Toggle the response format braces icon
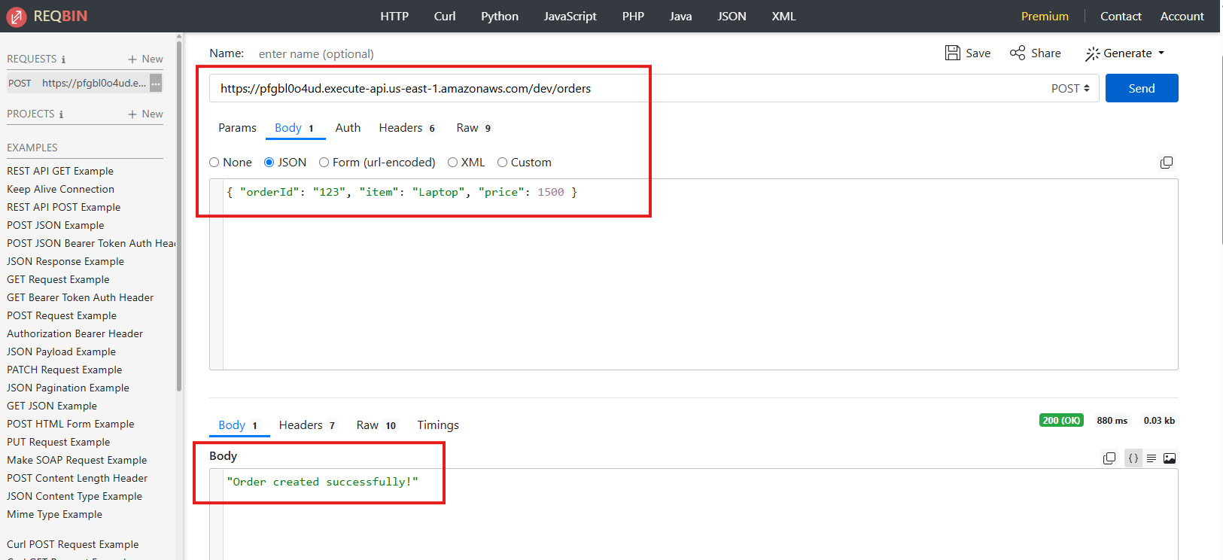This screenshot has width=1223, height=560. 1133,458
